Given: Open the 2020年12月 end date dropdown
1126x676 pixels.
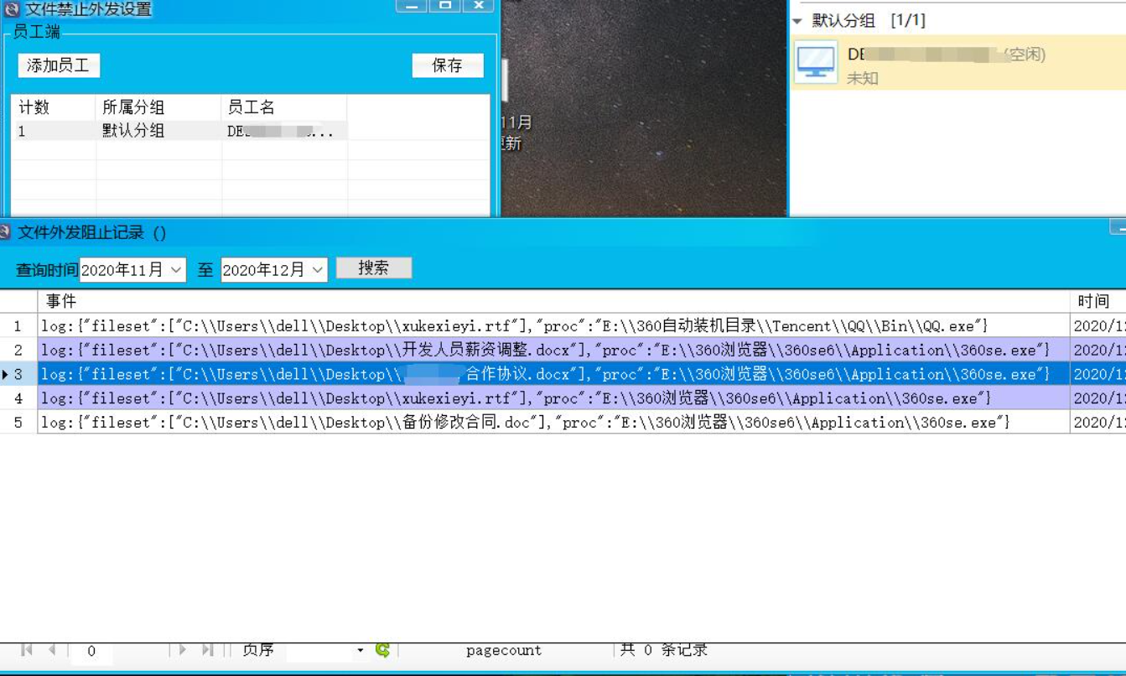Looking at the screenshot, I should 318,269.
